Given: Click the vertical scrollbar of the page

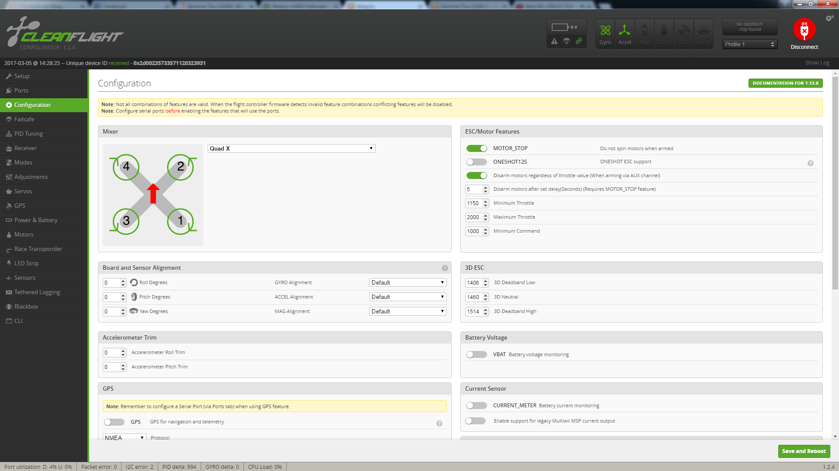Looking at the screenshot, I should (835, 183).
